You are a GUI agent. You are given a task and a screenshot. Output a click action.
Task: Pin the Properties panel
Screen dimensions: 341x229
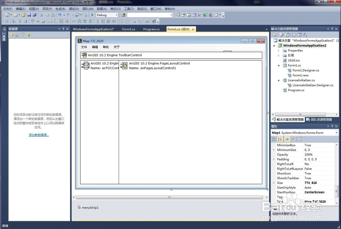coord(332,126)
